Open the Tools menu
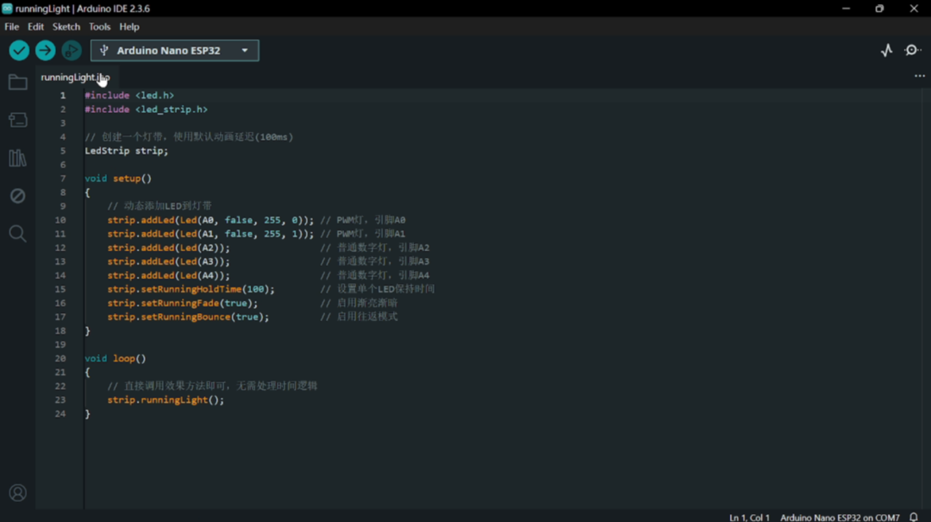The width and height of the screenshot is (931, 522). [100, 27]
